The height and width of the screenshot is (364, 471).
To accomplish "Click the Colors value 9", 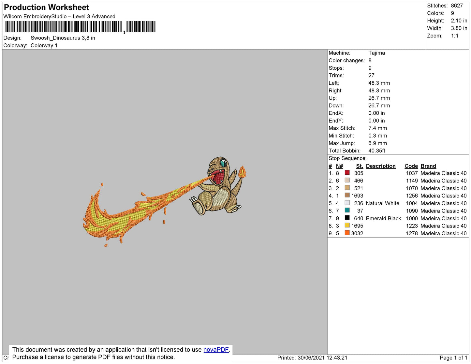I will coord(452,13).
